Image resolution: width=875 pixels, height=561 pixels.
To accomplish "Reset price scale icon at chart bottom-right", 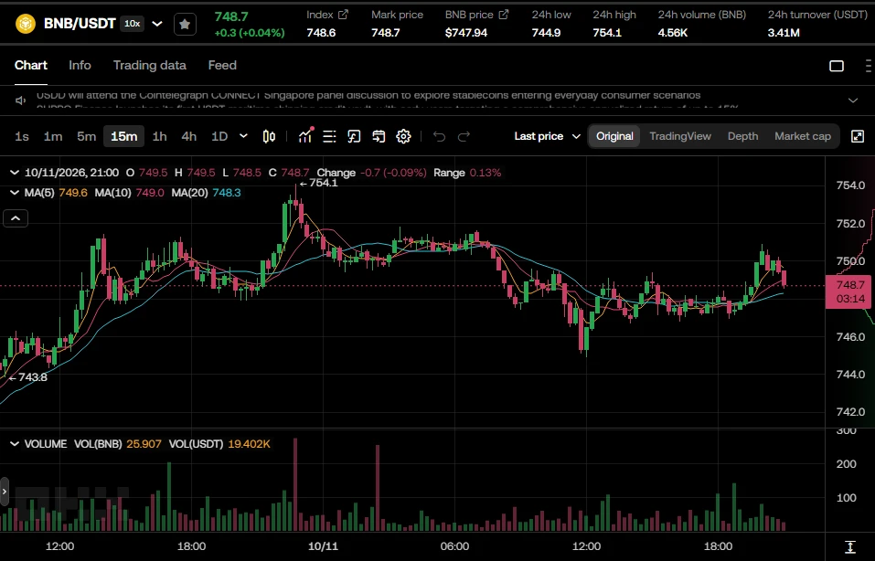I will point(850,546).
